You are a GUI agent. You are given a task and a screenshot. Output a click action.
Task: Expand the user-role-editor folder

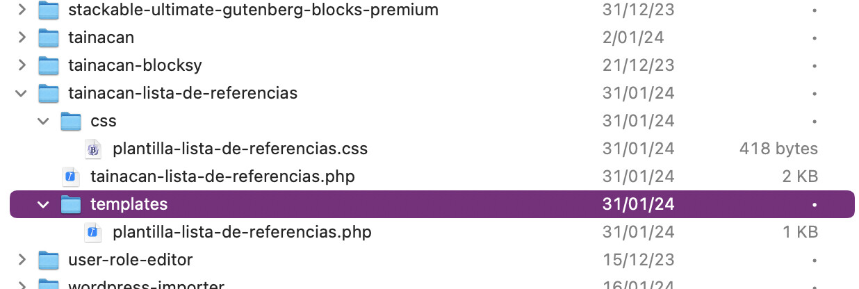point(22,260)
